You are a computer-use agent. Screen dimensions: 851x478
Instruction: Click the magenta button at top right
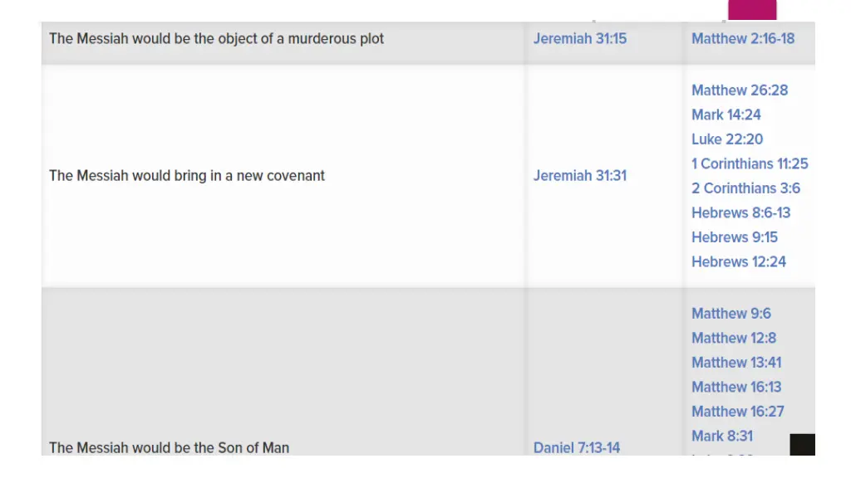coord(752,10)
